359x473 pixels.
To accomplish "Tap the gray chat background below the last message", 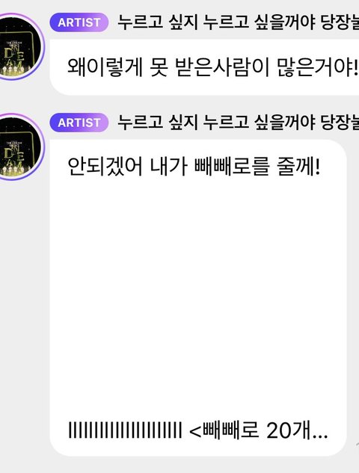I will [179, 466].
